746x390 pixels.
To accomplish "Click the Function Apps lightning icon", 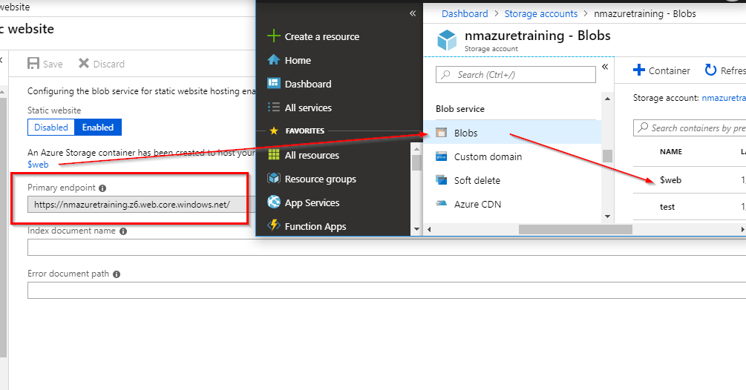I will point(273,226).
